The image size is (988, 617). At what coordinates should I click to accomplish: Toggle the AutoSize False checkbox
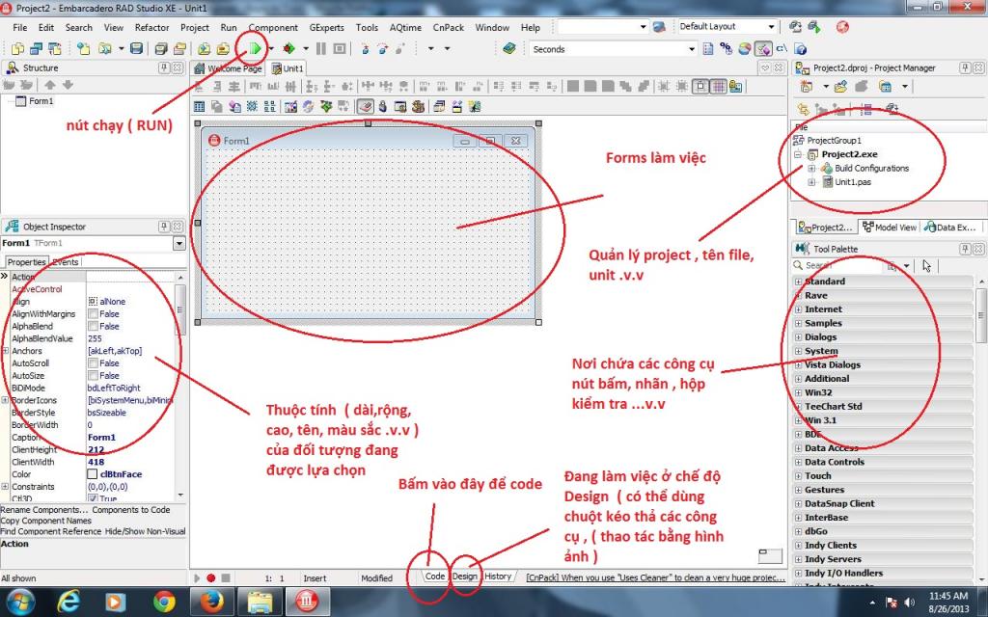[93, 375]
